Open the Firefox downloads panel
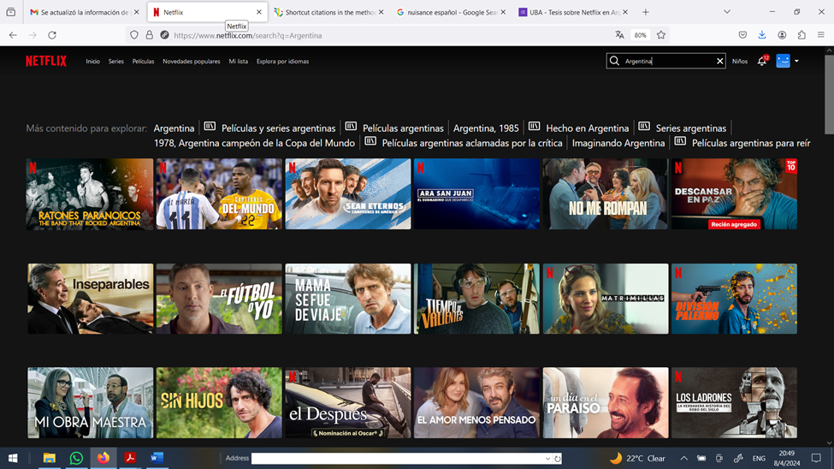 click(762, 35)
